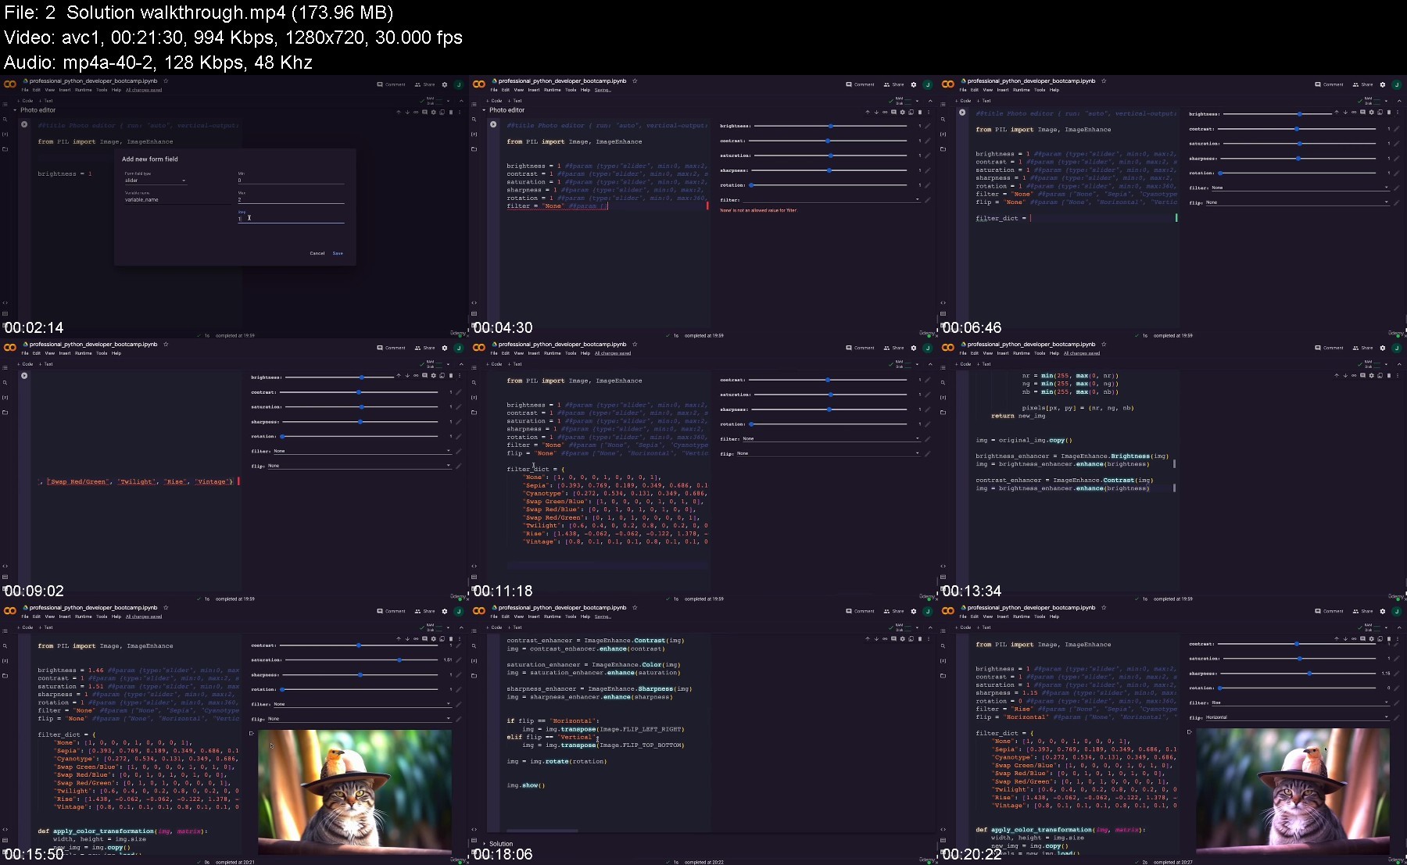Open Files folder sidebar icon in 00:06:46 frame
The image size is (1407, 865).
tap(943, 148)
